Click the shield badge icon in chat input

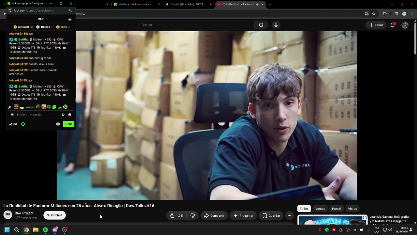pyautogui.click(x=12, y=115)
